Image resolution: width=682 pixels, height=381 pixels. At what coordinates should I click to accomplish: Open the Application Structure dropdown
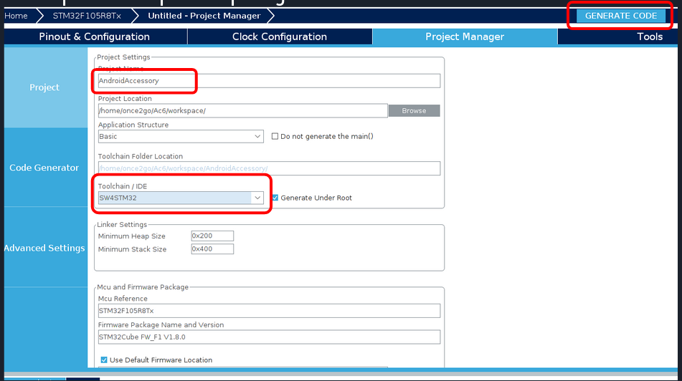pyautogui.click(x=181, y=136)
